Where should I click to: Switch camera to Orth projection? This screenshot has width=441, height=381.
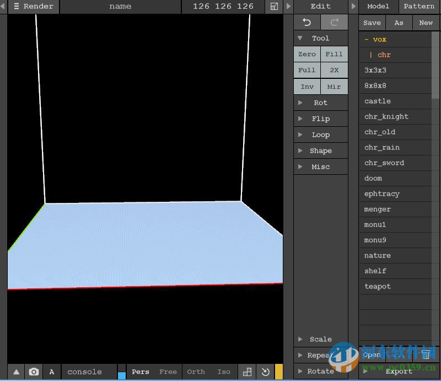196,372
